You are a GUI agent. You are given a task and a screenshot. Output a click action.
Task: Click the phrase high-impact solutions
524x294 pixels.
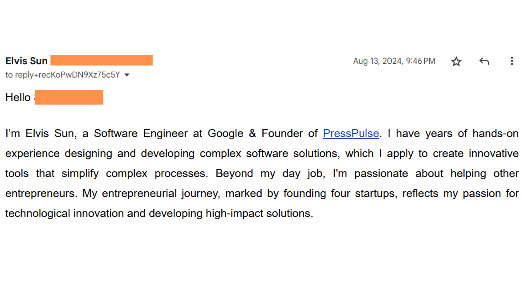pos(259,213)
